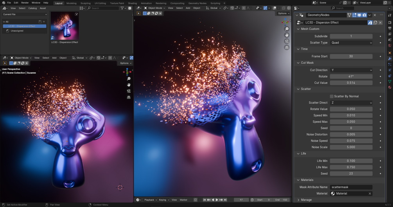
Task: Toggle fake user for LC3D node group
Action: pyautogui.click(x=370, y=23)
